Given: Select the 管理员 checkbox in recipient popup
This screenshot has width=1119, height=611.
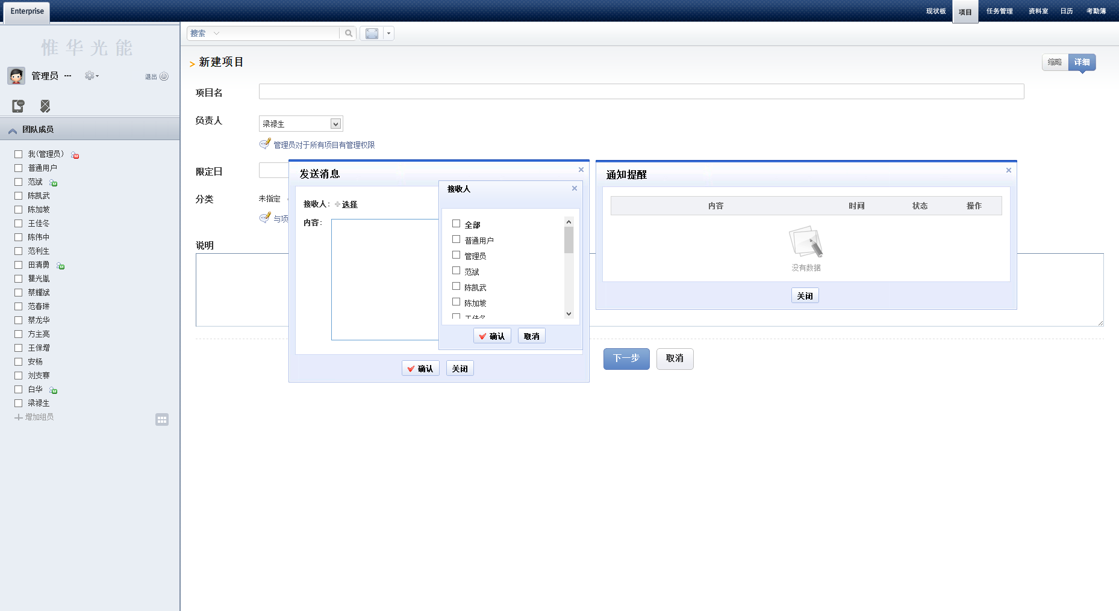Looking at the screenshot, I should (457, 255).
